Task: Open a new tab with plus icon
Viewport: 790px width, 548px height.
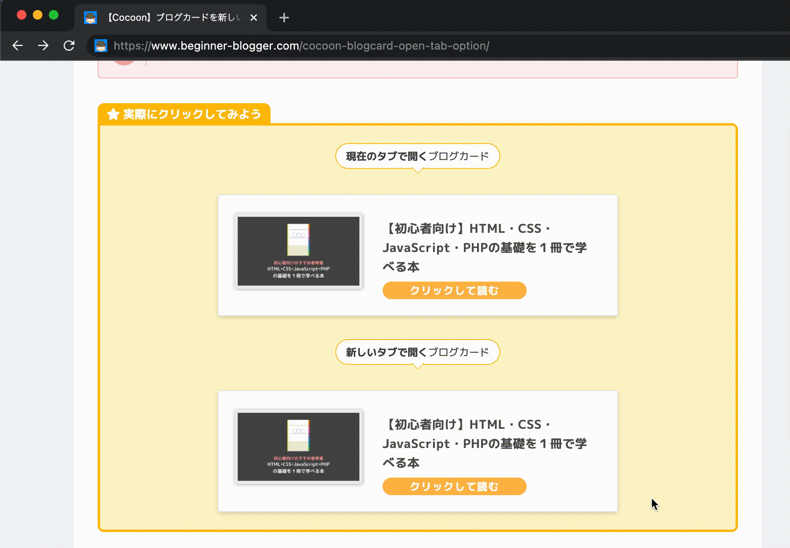Action: tap(284, 18)
